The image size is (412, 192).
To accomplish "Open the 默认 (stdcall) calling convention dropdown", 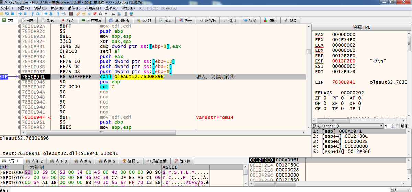I will click(x=347, y=126).
